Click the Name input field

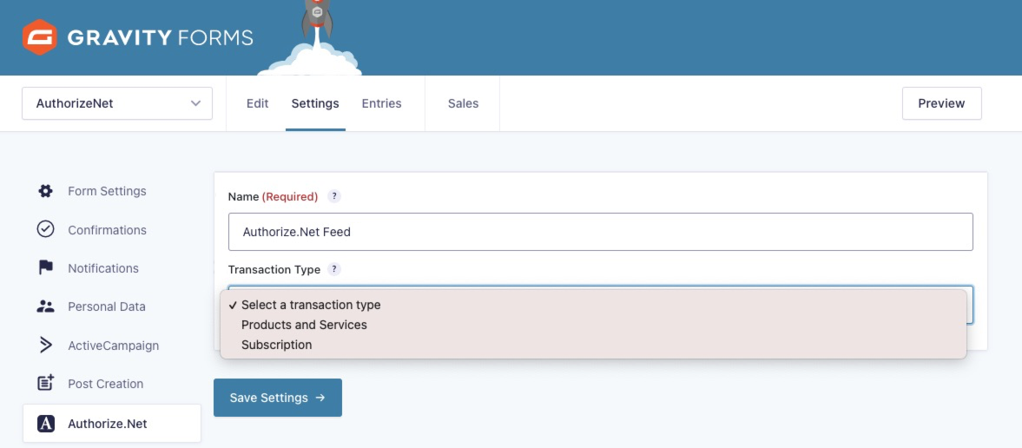click(600, 232)
